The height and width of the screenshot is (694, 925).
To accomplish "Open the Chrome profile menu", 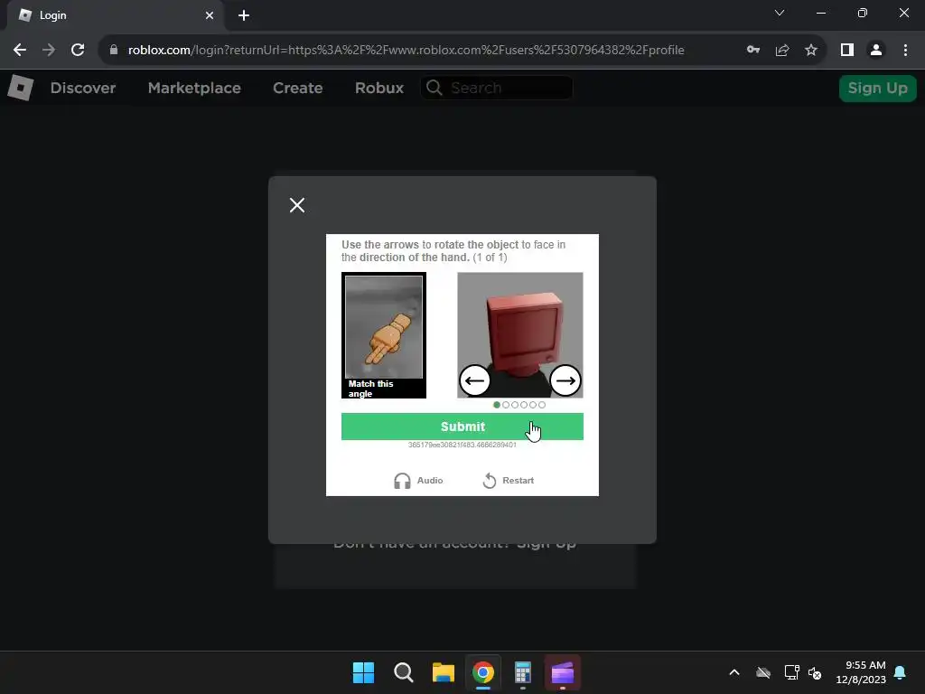I will (x=876, y=51).
